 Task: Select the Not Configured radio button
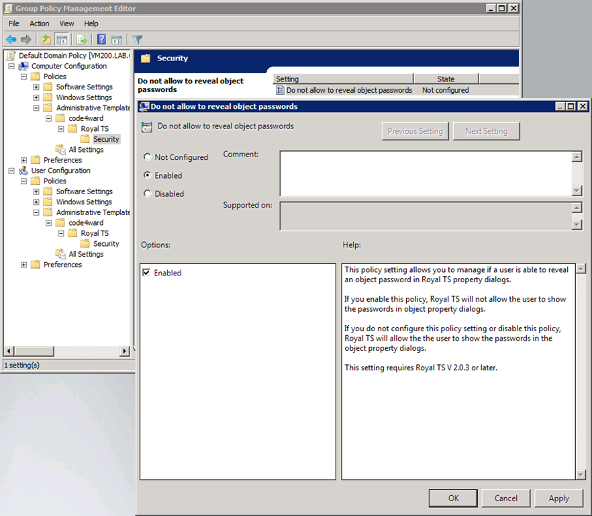[148, 157]
